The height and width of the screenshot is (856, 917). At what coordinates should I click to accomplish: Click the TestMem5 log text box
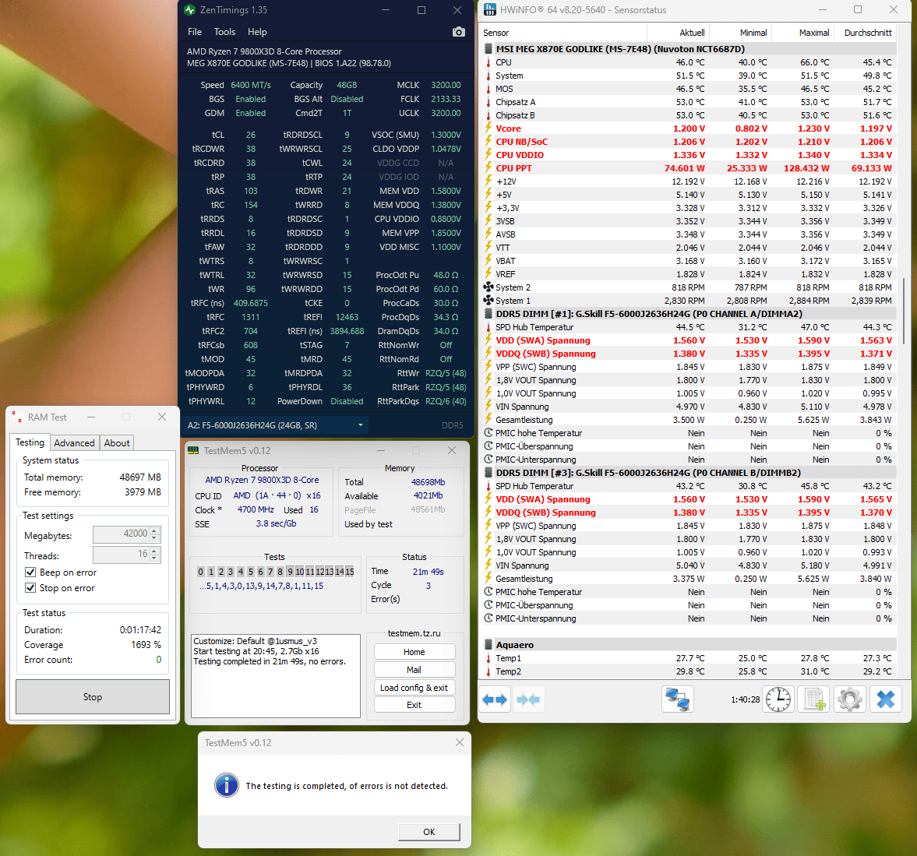276,676
